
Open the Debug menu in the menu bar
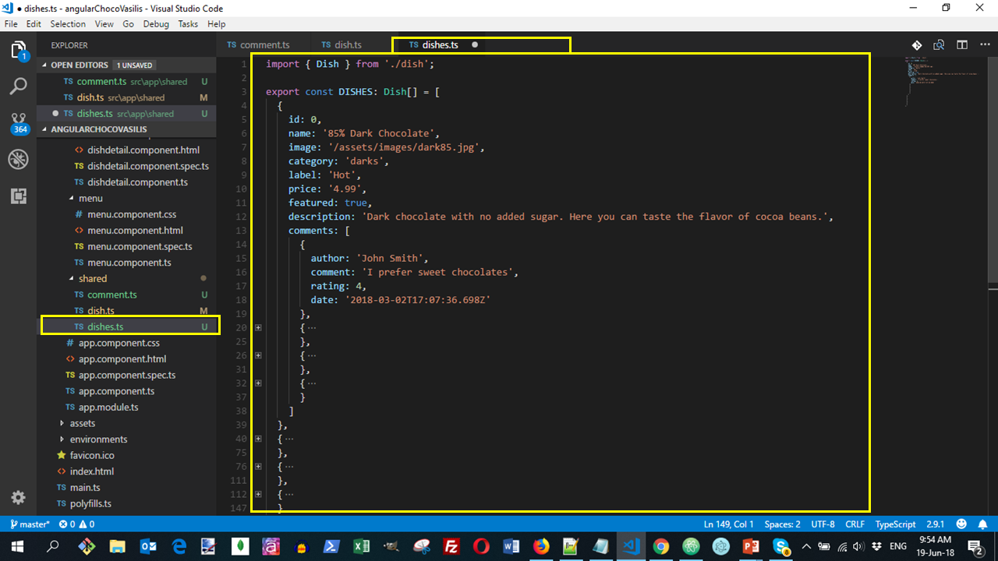pos(156,23)
